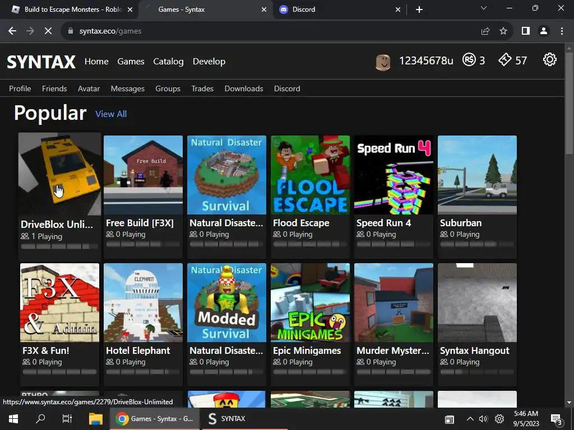This screenshot has height=430, width=574.
Task: Open the Syntax Hangout game thumbnail
Action: click(477, 302)
